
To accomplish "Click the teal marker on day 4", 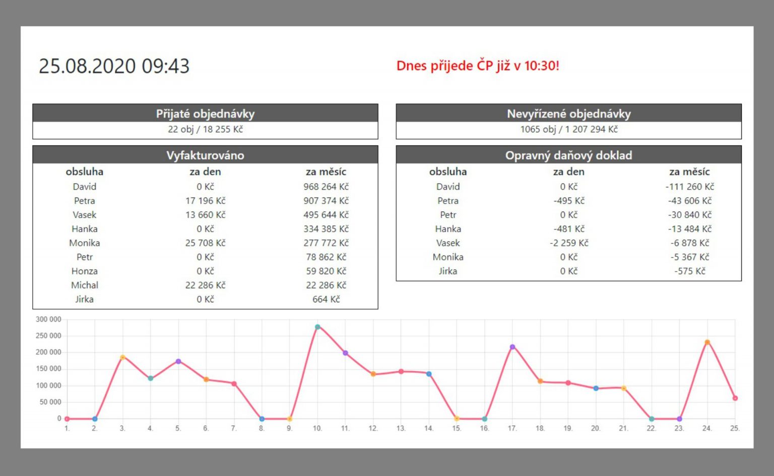I will tap(151, 377).
